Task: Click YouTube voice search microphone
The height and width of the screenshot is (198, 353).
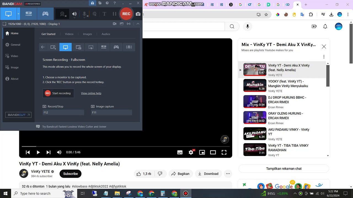Action: click(x=247, y=26)
